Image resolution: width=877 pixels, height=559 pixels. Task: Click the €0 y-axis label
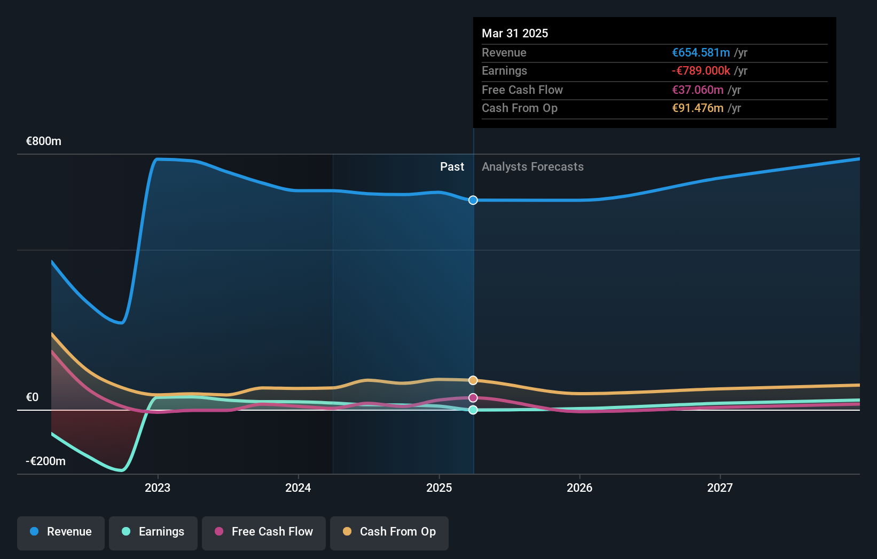pyautogui.click(x=33, y=397)
